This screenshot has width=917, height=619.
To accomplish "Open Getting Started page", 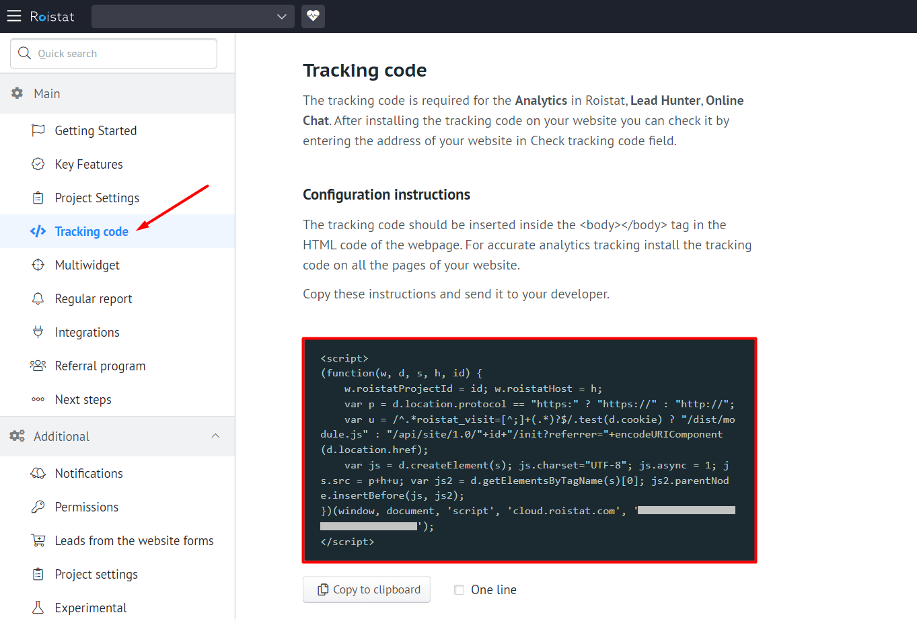I will tap(96, 130).
